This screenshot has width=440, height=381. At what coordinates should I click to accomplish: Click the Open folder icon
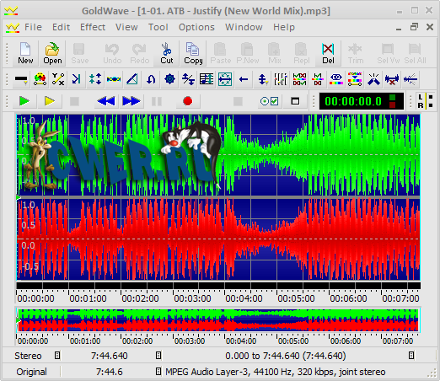click(x=52, y=53)
